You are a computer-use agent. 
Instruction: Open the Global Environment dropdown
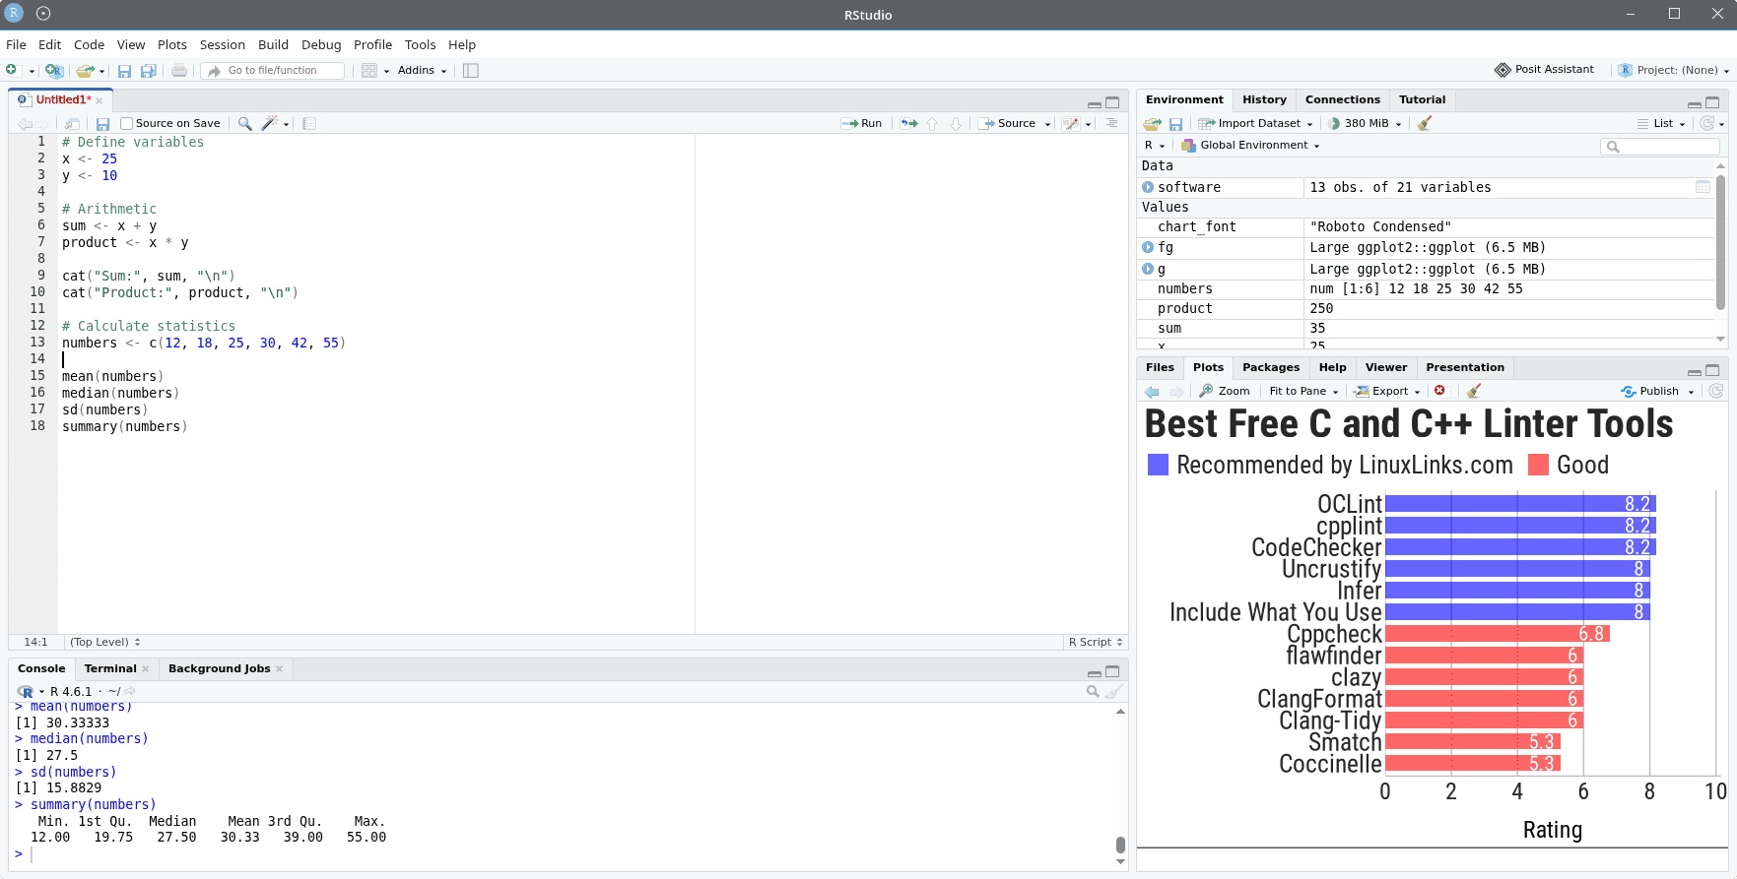point(1249,145)
